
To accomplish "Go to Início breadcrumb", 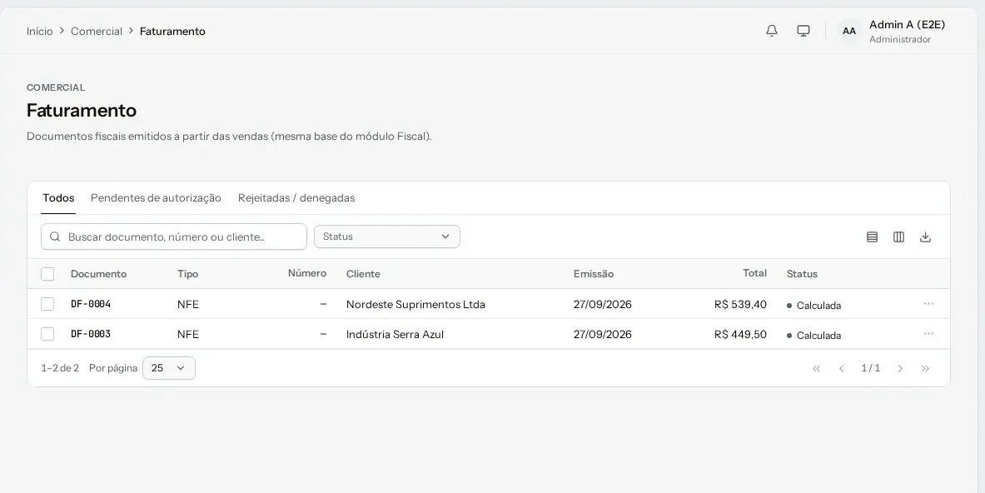I will point(40,32).
